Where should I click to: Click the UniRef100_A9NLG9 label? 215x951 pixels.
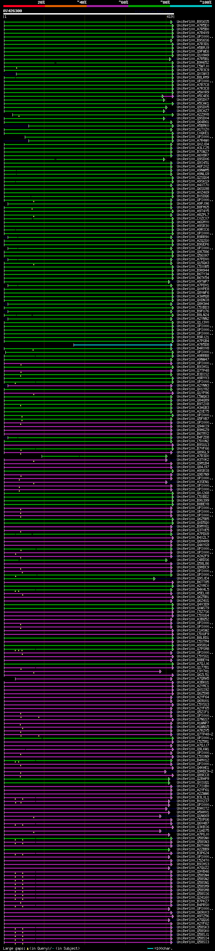click(x=193, y=173)
